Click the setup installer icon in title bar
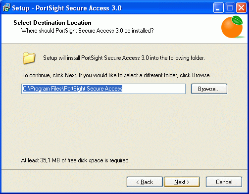The width and height of the screenshot is (249, 194). [6, 8]
